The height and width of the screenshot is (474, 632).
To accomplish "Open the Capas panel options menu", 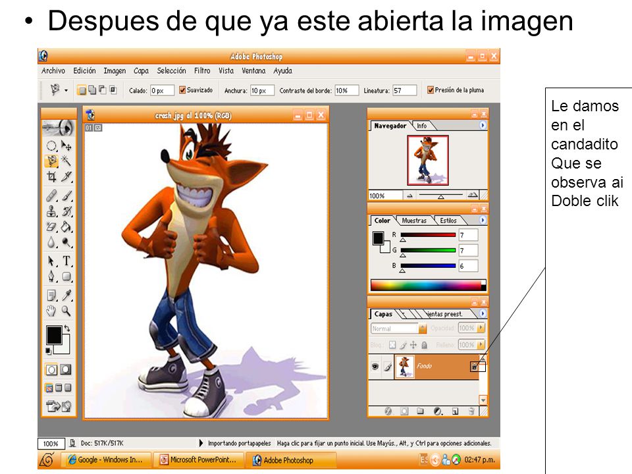I will [483, 313].
